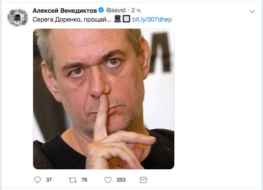Expand the tweet options chevron menu
Viewport: 263px width, 190px height.
click(x=252, y=11)
